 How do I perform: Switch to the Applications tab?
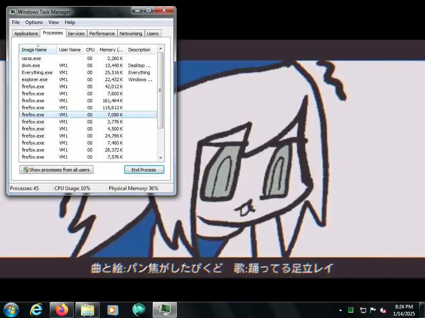[26, 34]
